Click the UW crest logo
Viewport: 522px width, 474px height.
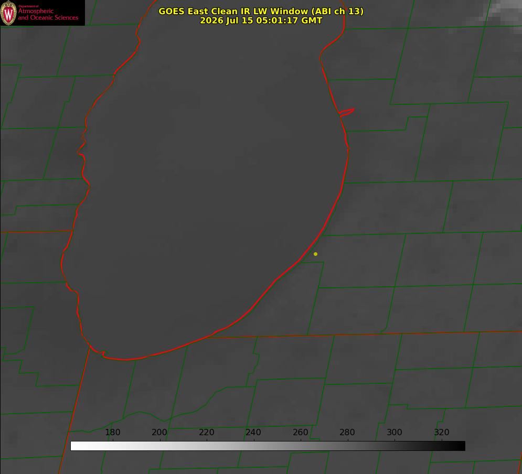coord(8,13)
